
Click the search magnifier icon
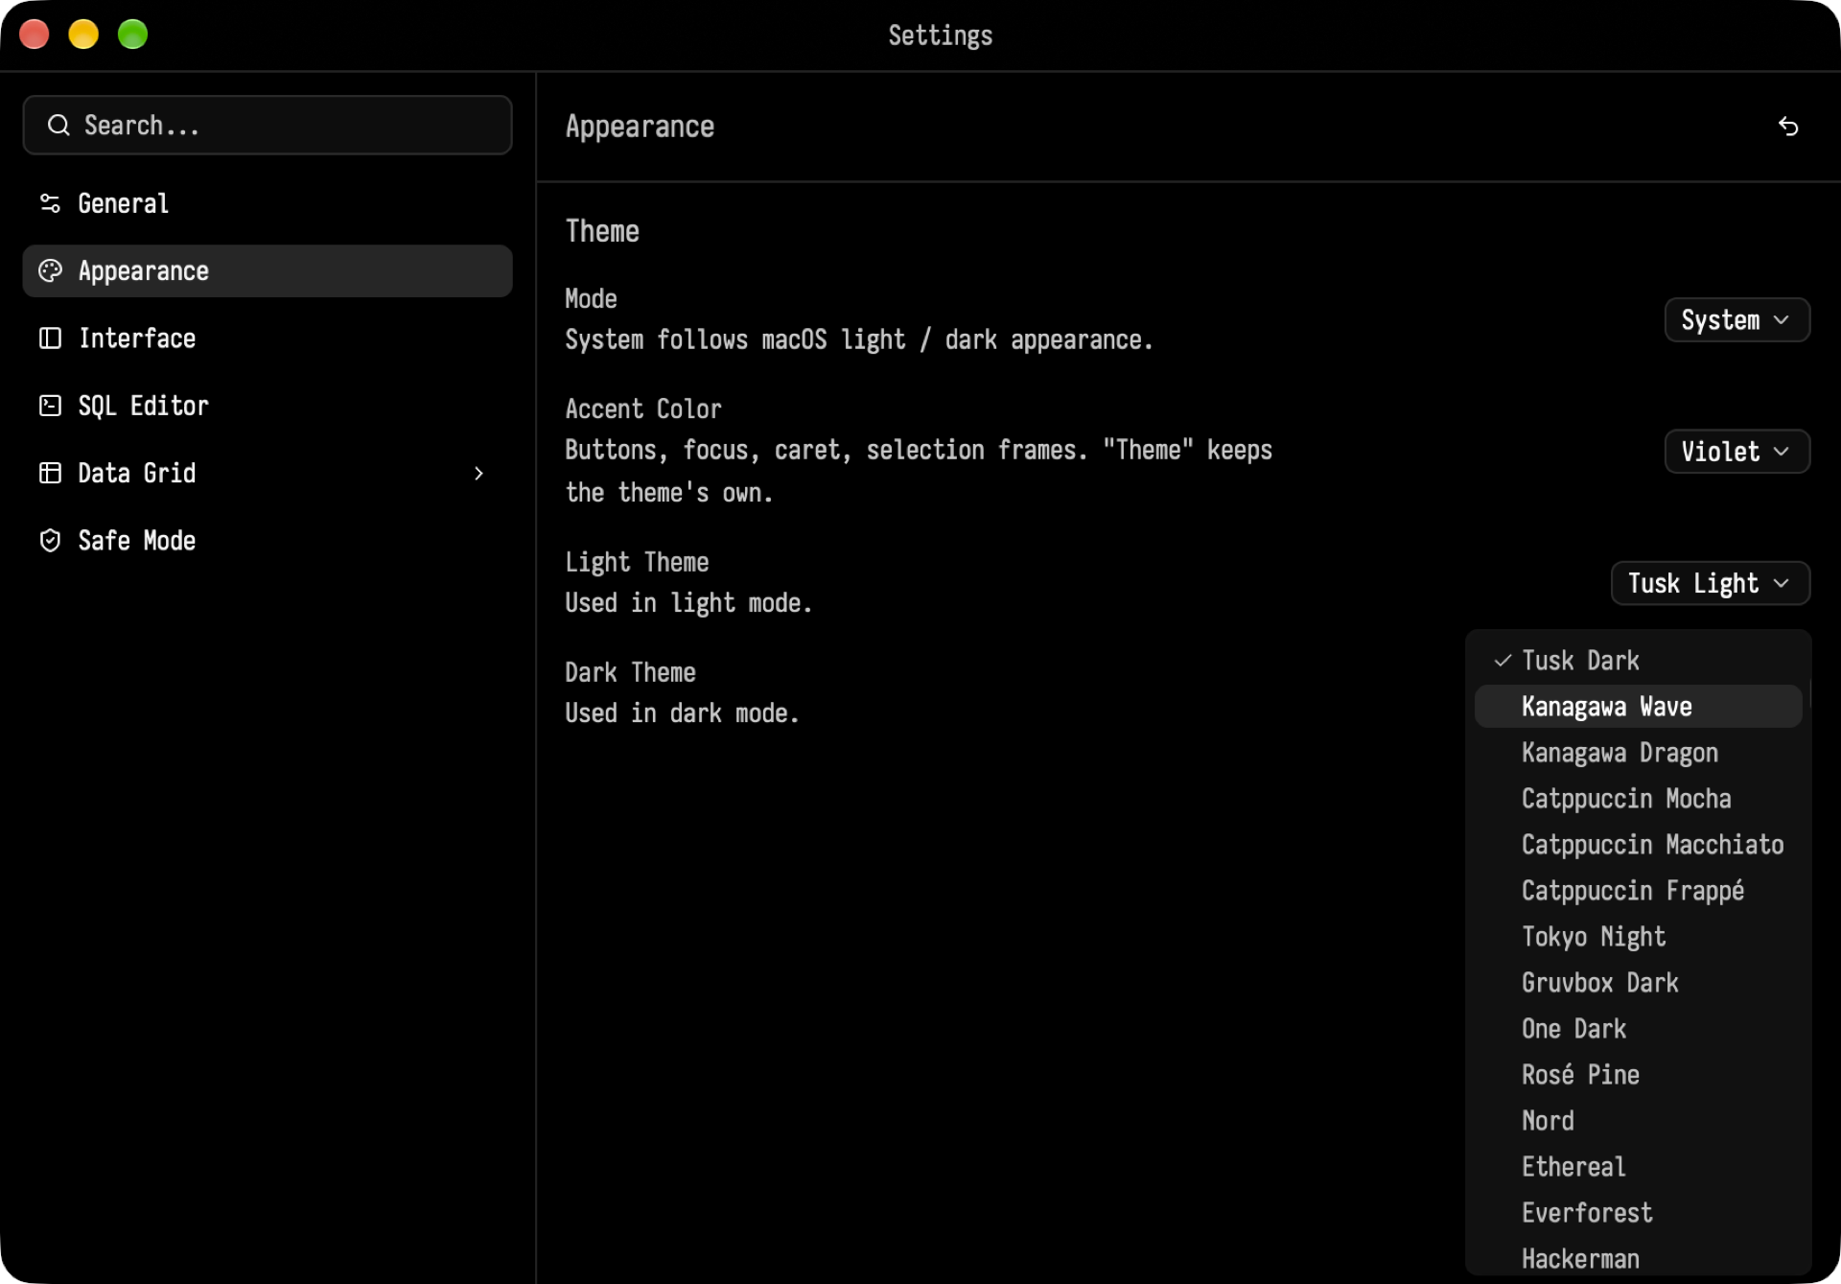(58, 126)
